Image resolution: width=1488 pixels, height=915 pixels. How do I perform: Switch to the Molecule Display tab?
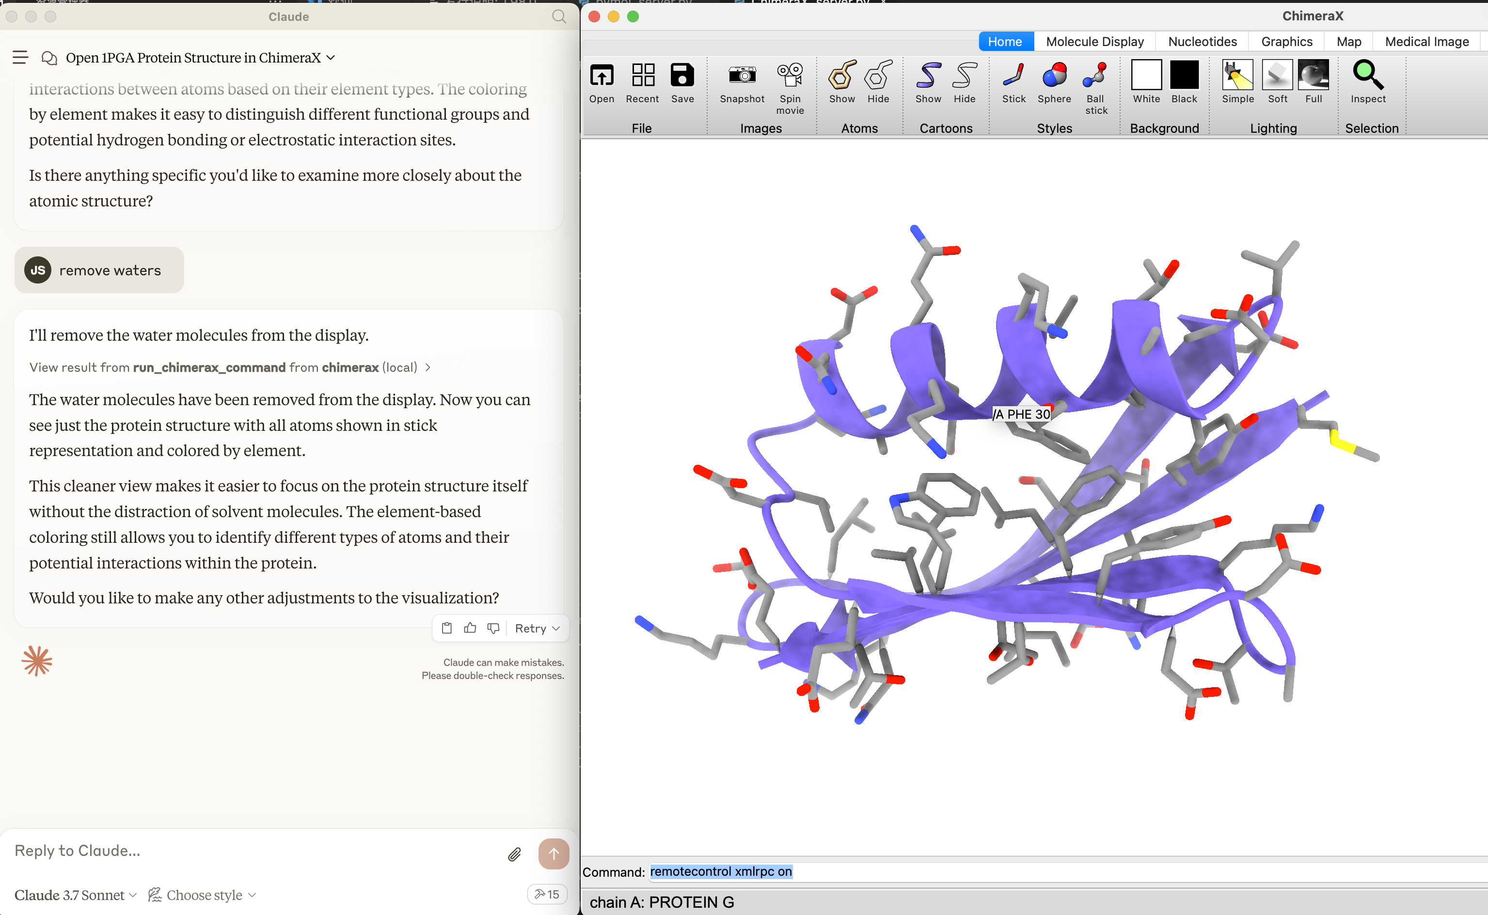pos(1094,41)
